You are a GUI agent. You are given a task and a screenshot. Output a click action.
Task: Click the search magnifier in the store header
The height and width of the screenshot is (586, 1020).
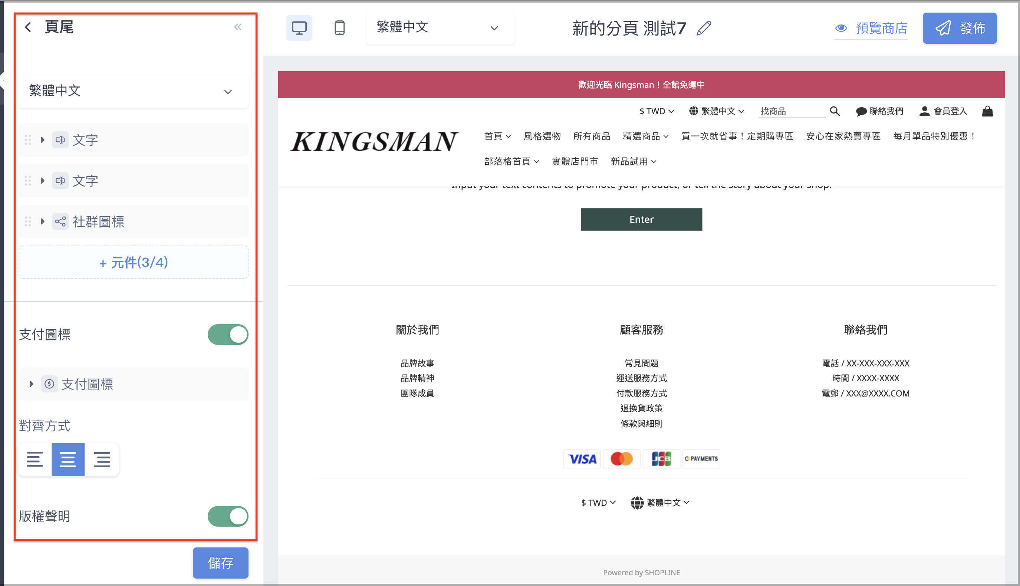[835, 111]
